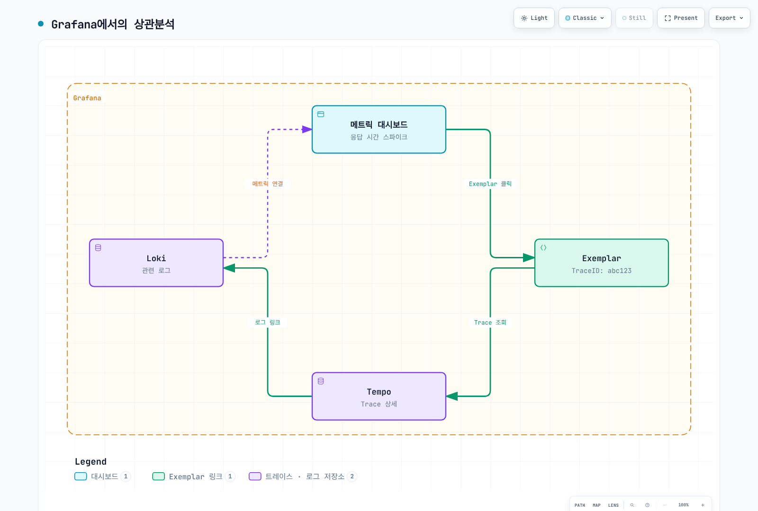Click the Classic theme color dot

pos(568,18)
